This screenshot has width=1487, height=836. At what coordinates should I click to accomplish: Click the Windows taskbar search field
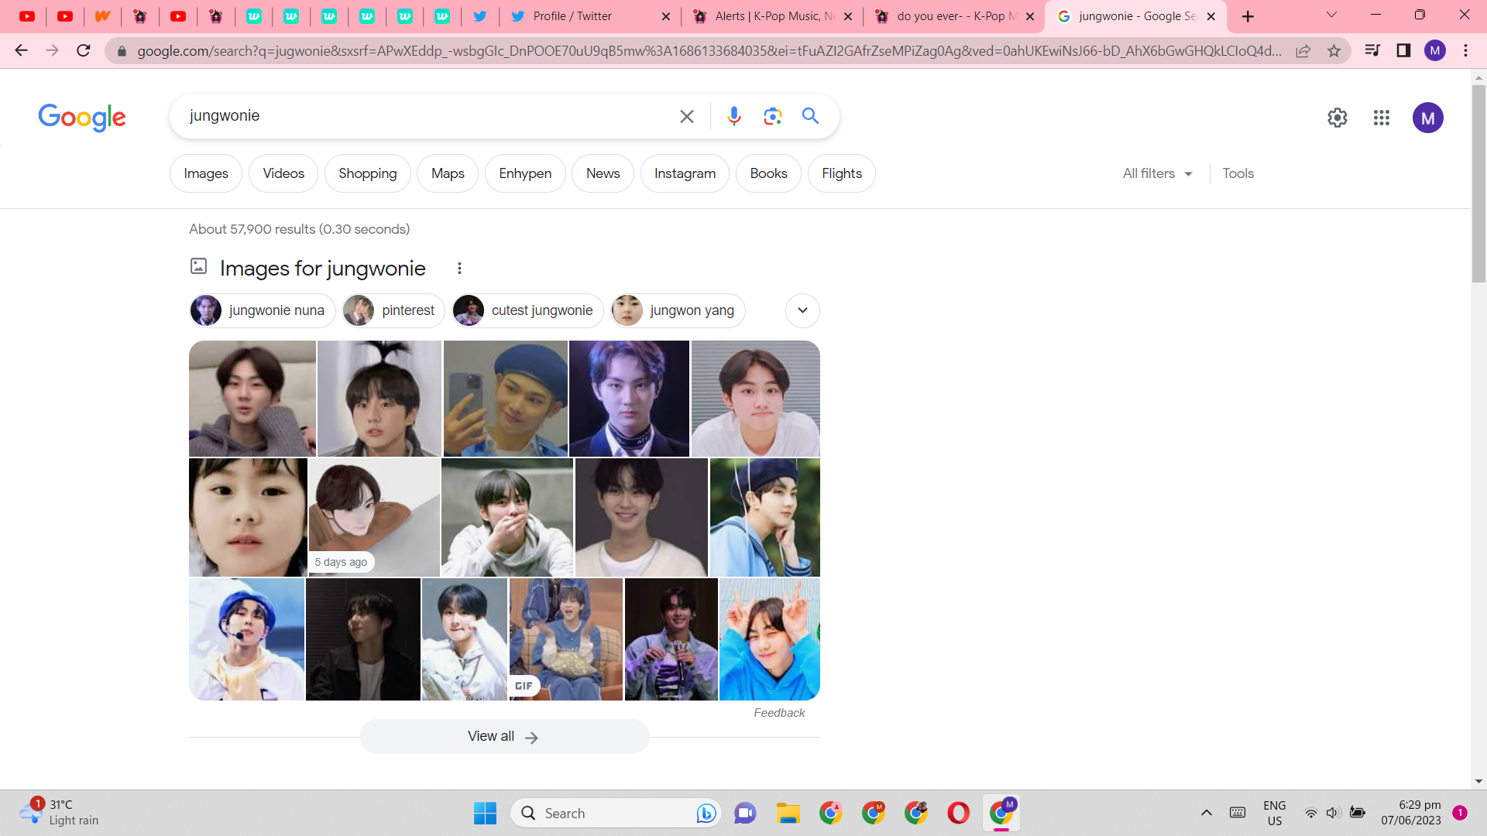click(x=616, y=813)
